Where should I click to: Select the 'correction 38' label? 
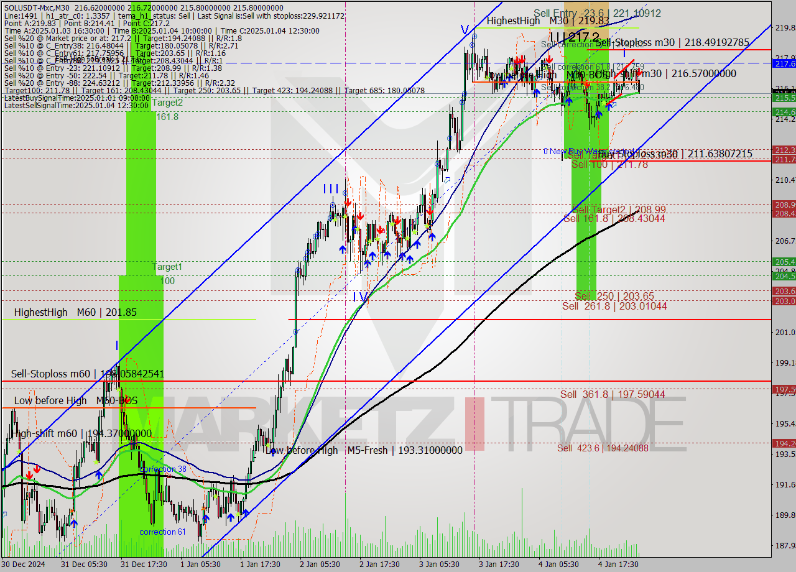point(163,469)
